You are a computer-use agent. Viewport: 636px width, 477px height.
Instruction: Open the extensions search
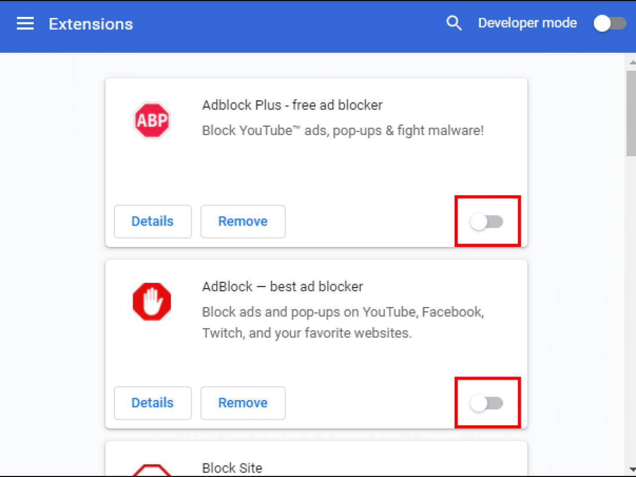(x=454, y=23)
